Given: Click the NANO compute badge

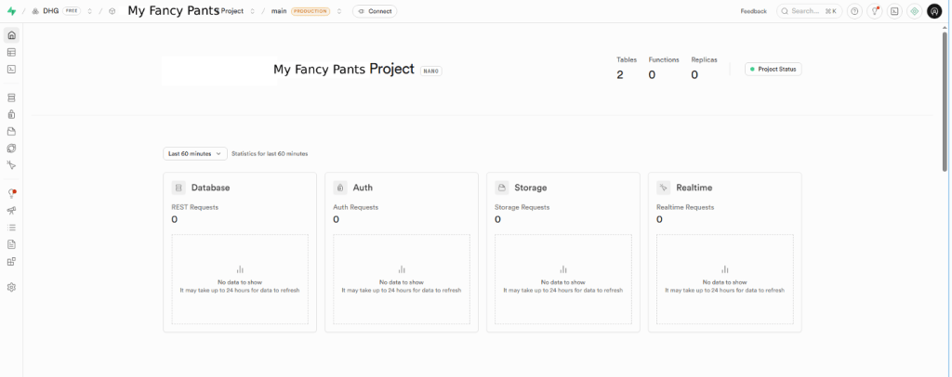Looking at the screenshot, I should pos(431,71).
